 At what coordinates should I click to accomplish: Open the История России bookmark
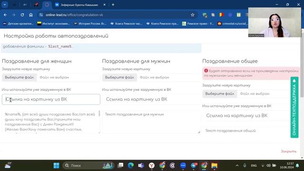pos(90,24)
